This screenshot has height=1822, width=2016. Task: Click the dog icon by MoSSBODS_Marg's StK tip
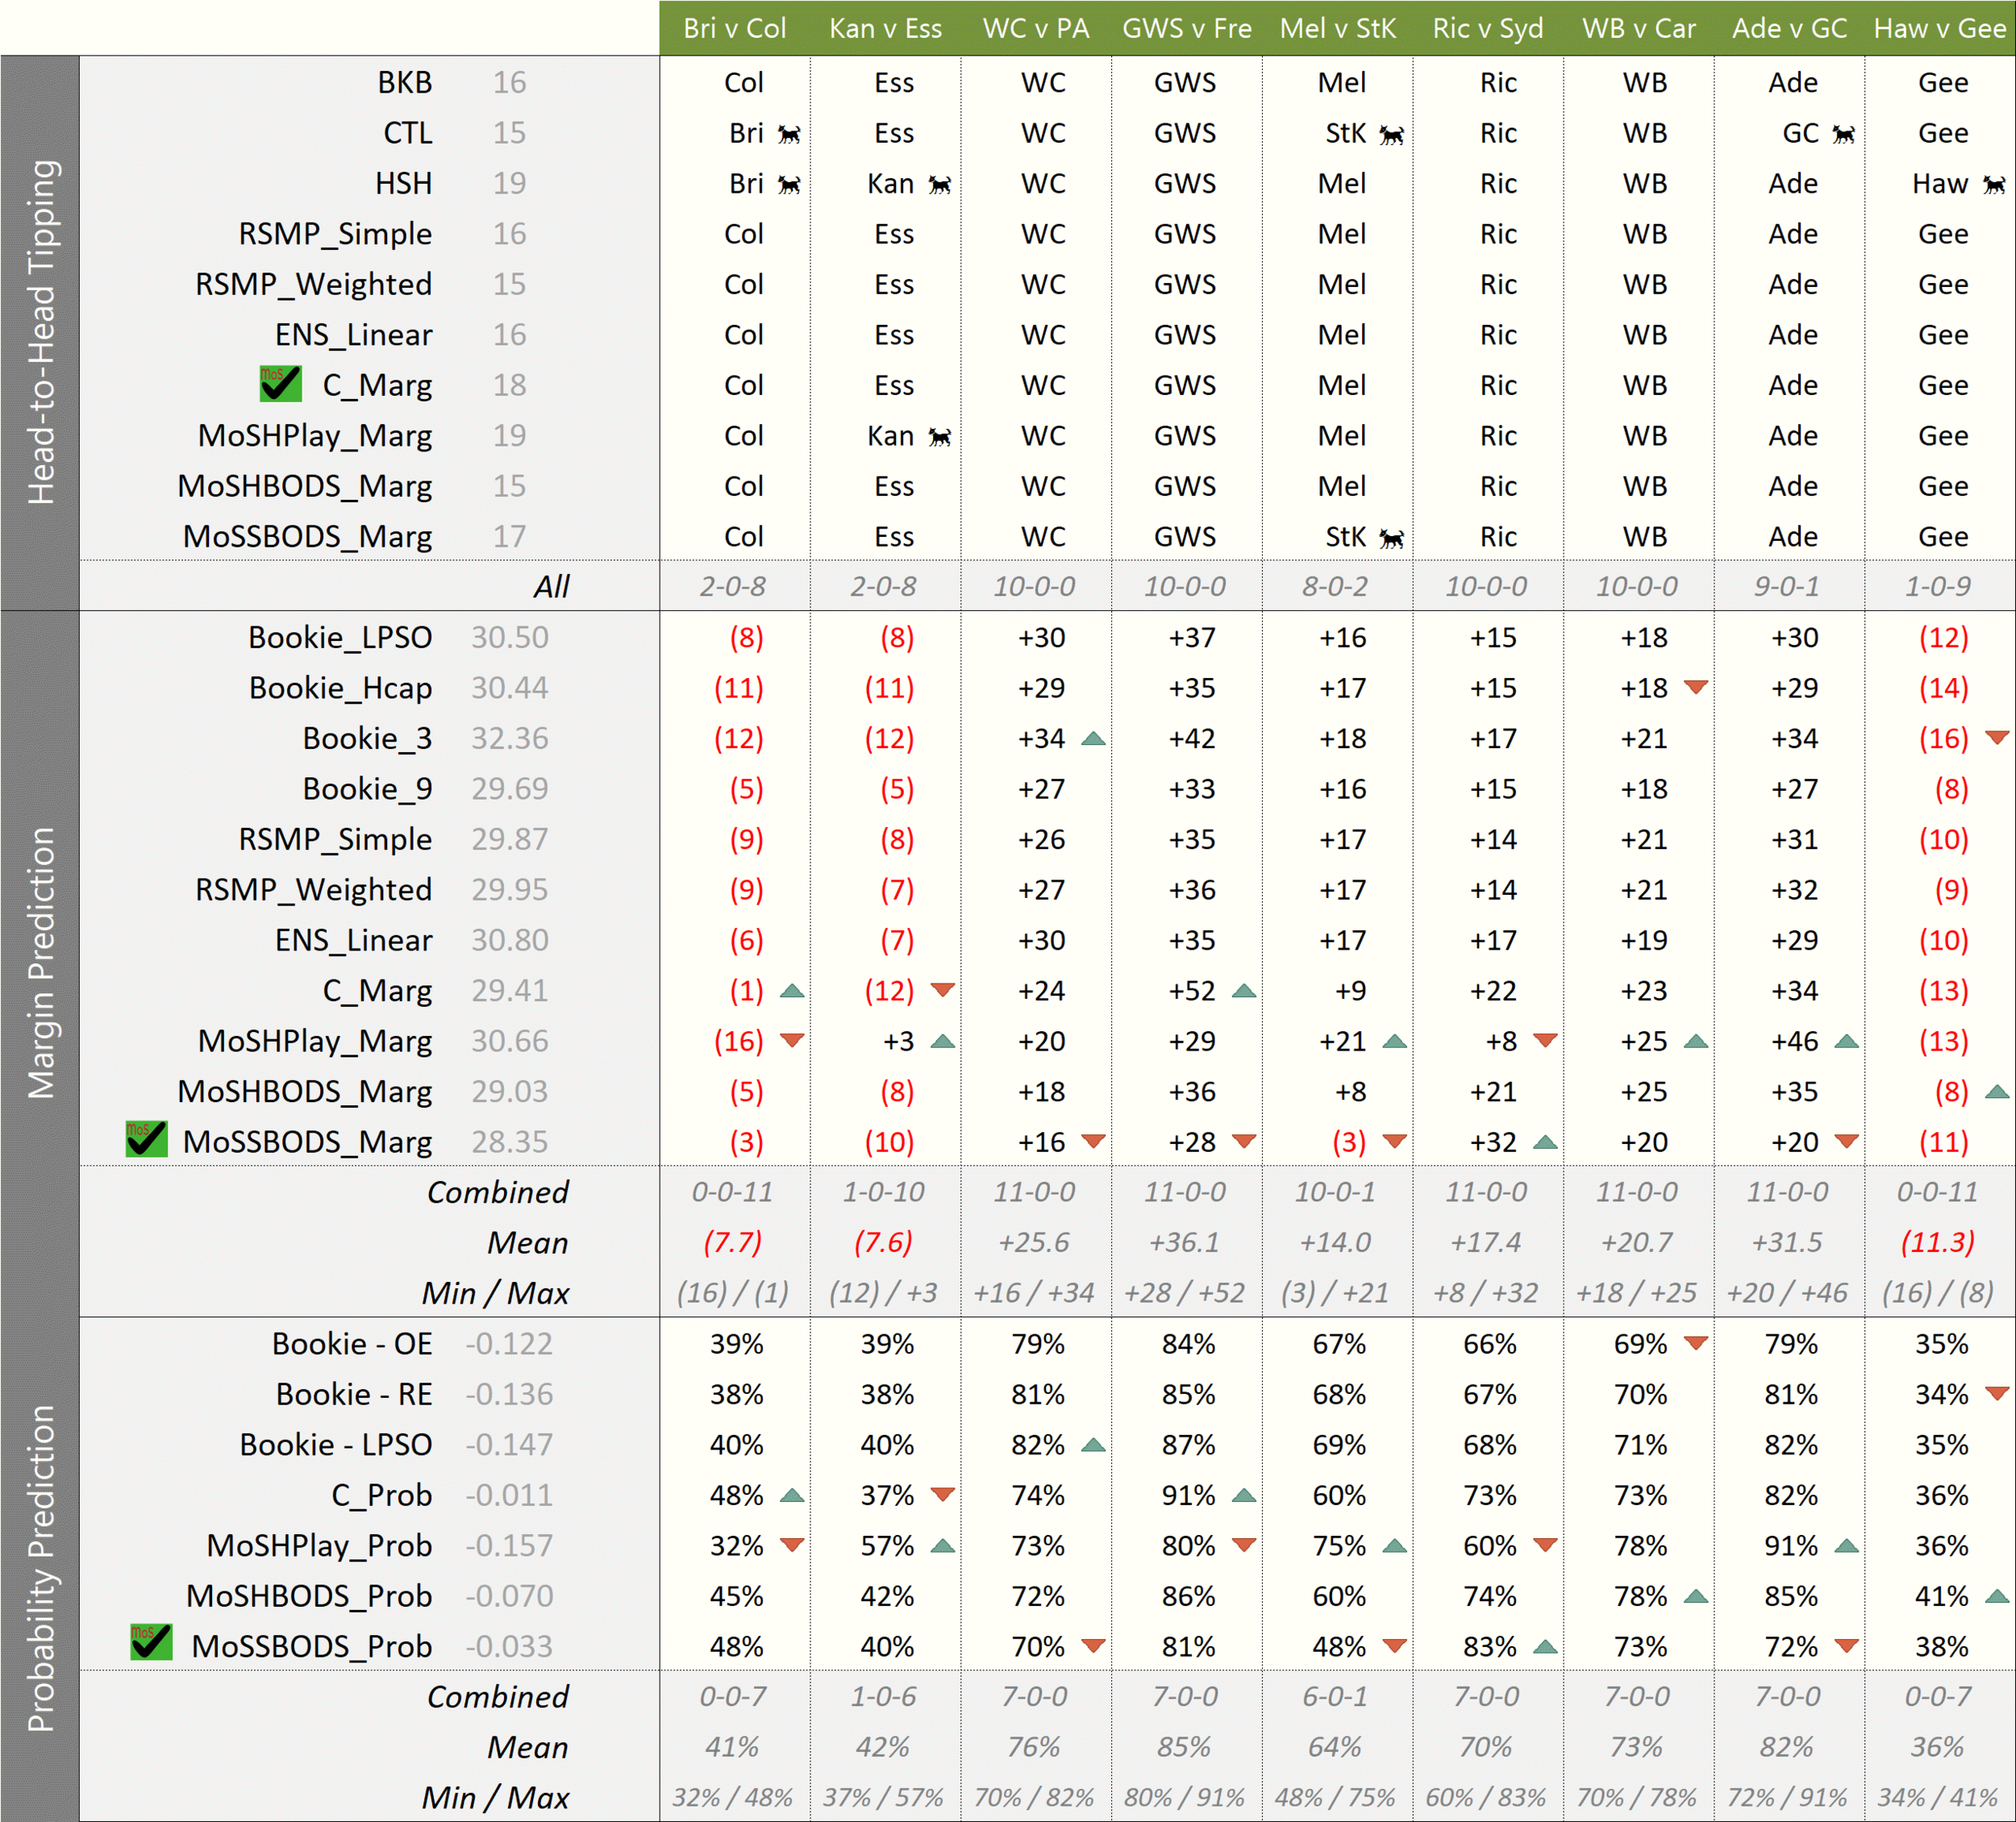click(x=1391, y=538)
